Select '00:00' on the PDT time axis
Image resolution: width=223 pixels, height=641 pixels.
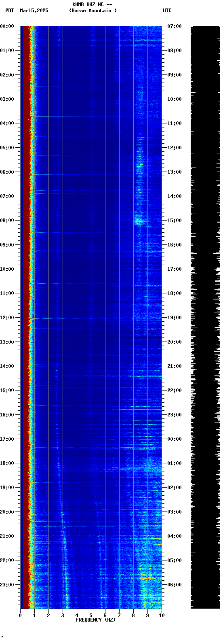click(x=7, y=26)
